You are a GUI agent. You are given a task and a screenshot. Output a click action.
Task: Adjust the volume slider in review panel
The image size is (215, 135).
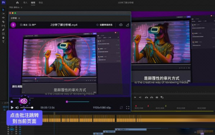(26, 108)
